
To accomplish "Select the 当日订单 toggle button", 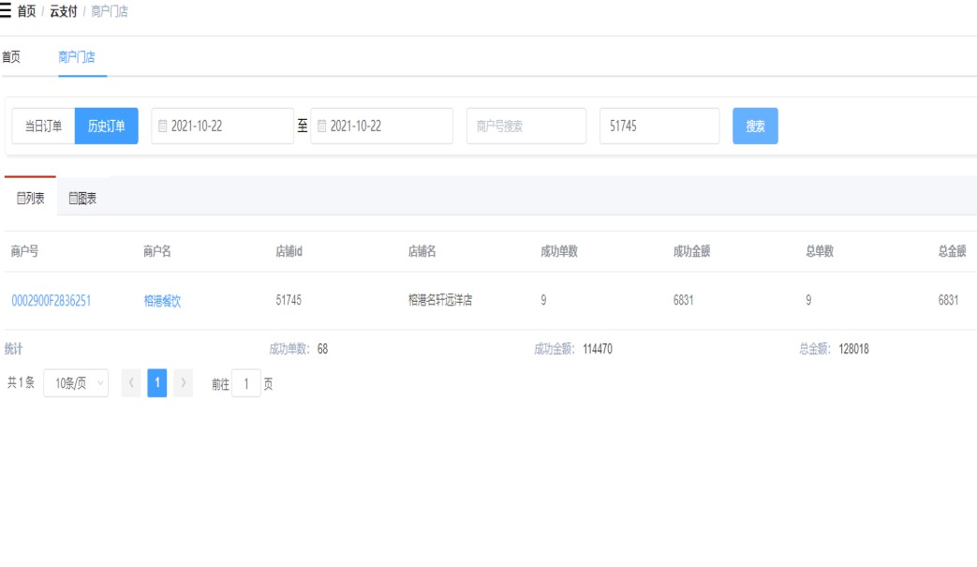I will (43, 127).
